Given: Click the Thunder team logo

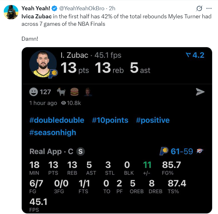Looking at the screenshot, I should (200, 151).
